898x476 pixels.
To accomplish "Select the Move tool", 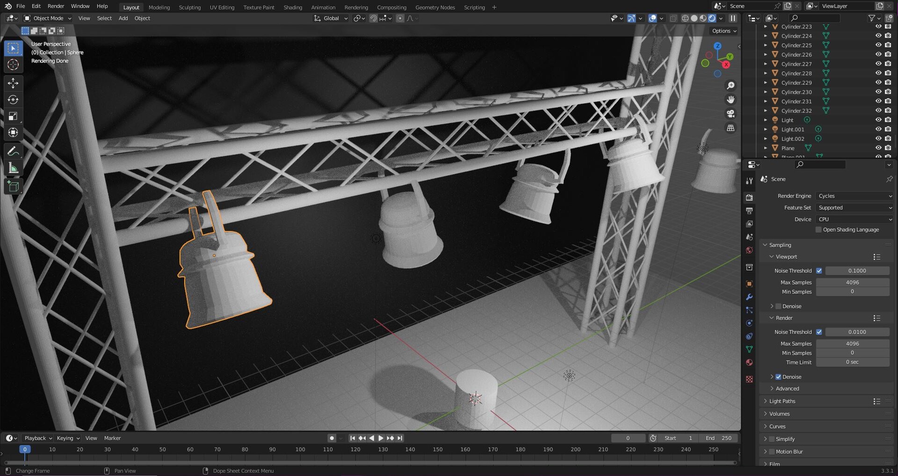I will 13,83.
